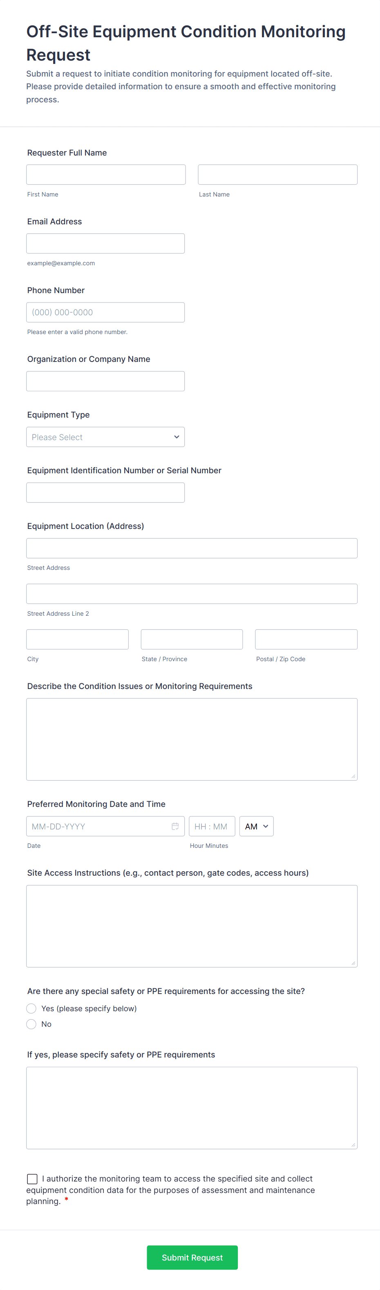Image resolution: width=380 pixels, height=1290 pixels.
Task: Focus the First Name input field
Action: click(x=106, y=175)
